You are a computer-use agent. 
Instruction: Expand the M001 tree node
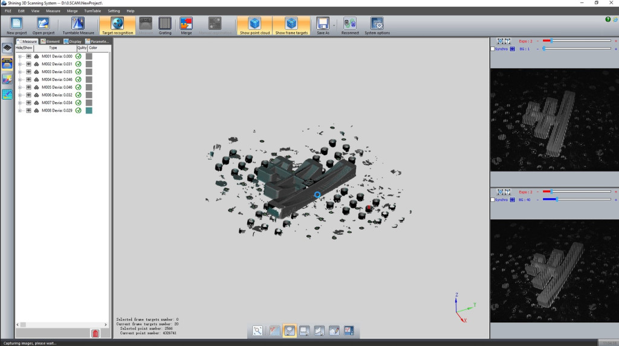click(x=20, y=56)
